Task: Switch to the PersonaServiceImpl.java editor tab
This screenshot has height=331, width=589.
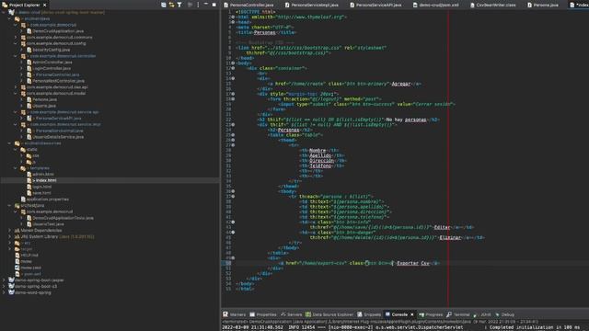Action: (311, 6)
